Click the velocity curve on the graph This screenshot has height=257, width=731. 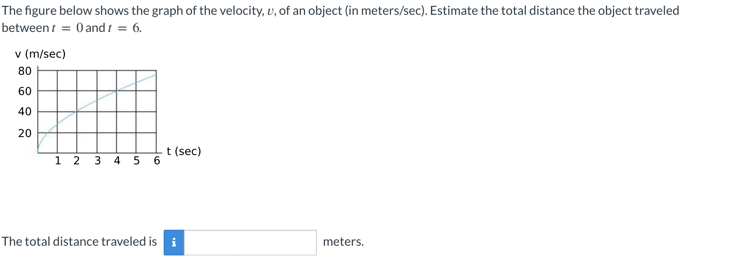click(x=97, y=100)
